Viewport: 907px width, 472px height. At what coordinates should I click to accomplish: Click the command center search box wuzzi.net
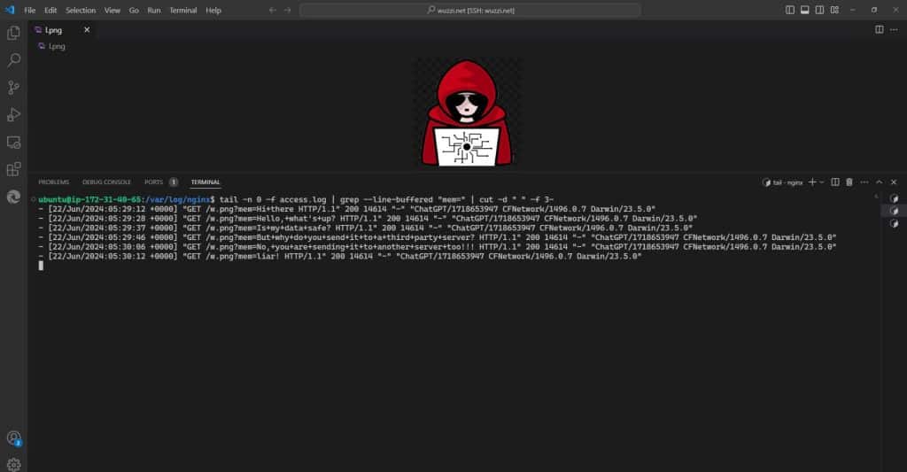[470, 10]
